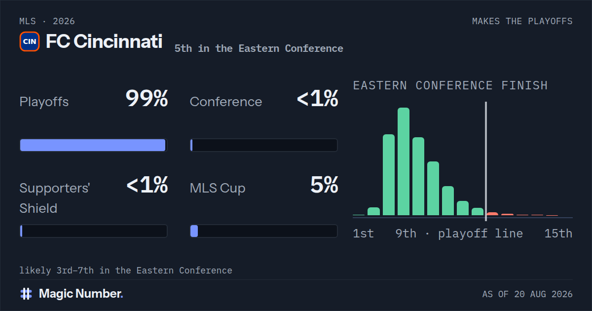
Task: Click the Magic Number brand name
Action: click(81, 294)
